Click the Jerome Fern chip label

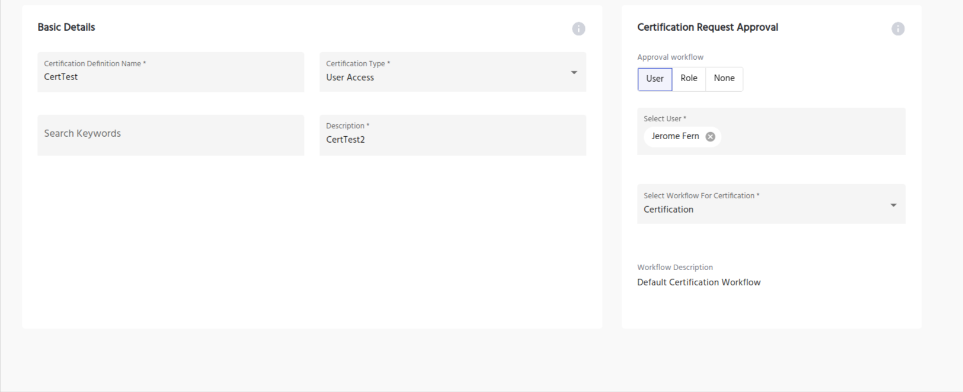click(675, 136)
